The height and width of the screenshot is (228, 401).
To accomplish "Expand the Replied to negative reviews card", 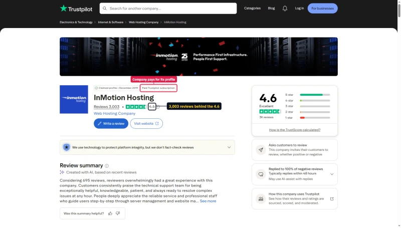I will [x=332, y=174].
